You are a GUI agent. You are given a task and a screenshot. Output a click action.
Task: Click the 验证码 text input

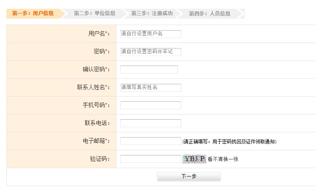point(151,159)
